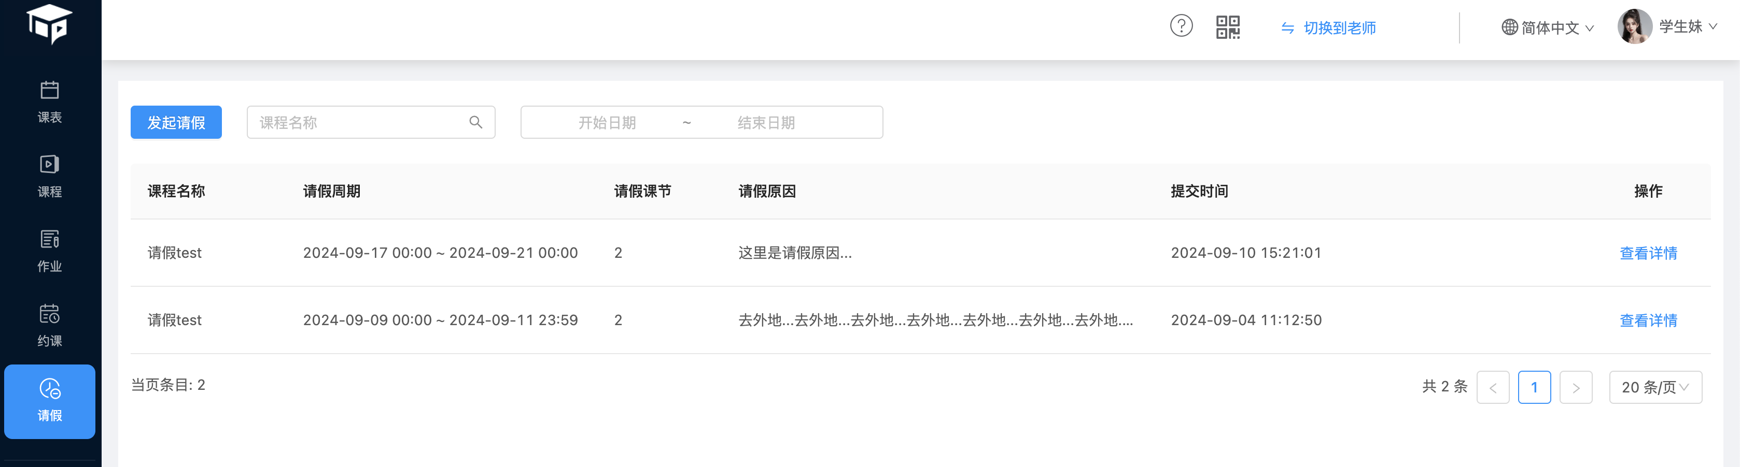Viewport: 1740px width, 467px height.
Task: Select 请假 leave menu item
Action: click(49, 401)
